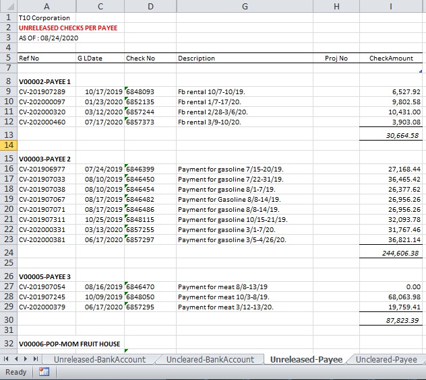The height and width of the screenshot is (380, 426).
Task: Click the previous sheet navigation arrow
Action: coord(16,359)
